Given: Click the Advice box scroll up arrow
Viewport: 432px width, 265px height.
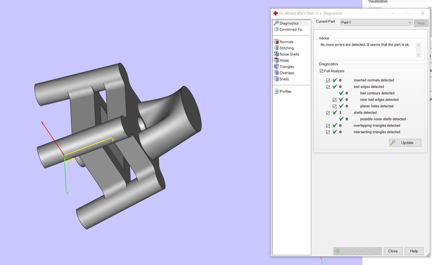Looking at the screenshot, I should [x=419, y=45].
